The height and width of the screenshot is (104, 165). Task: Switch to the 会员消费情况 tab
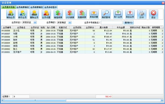point(23,7)
